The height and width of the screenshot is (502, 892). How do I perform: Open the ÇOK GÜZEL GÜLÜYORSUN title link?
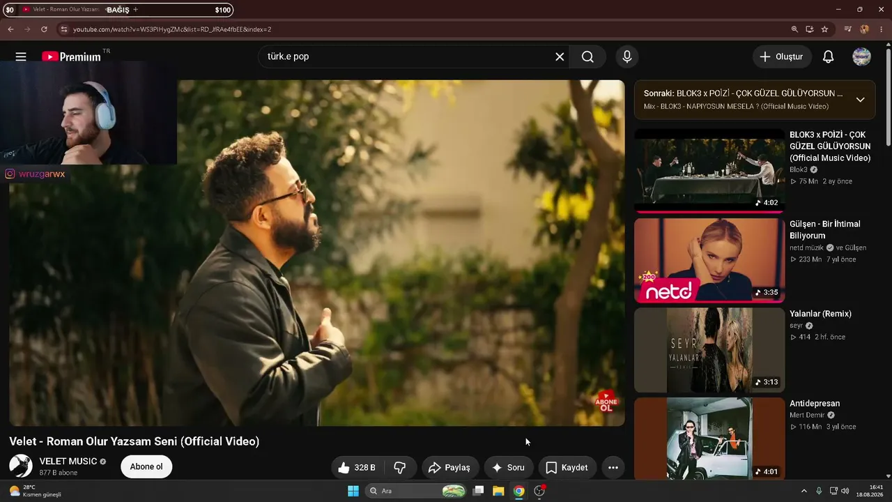(x=830, y=146)
